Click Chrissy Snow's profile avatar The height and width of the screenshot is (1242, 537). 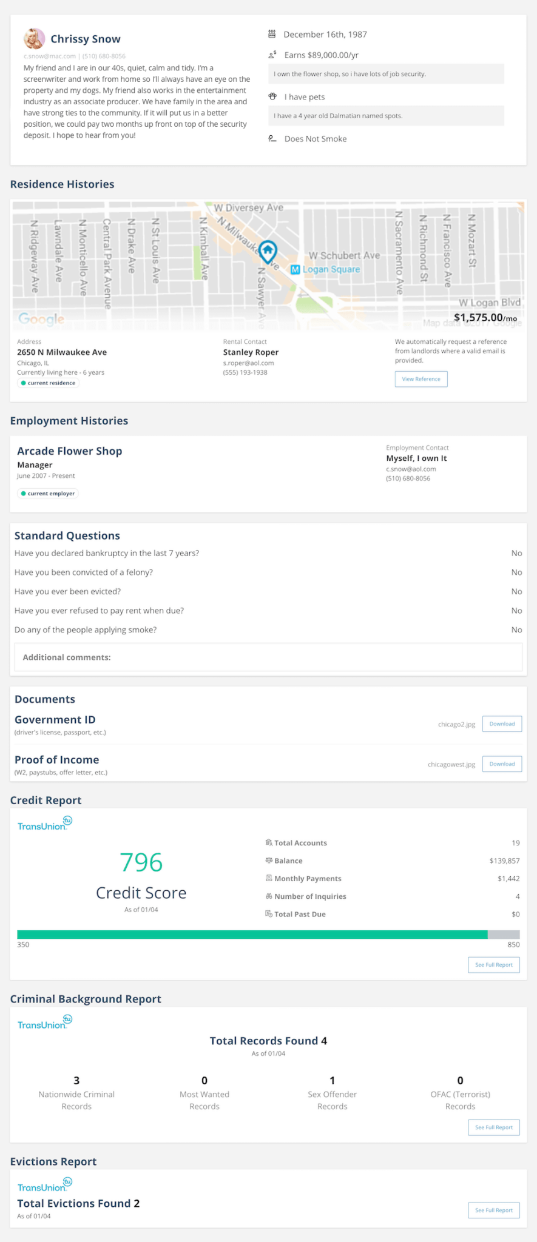click(x=34, y=39)
